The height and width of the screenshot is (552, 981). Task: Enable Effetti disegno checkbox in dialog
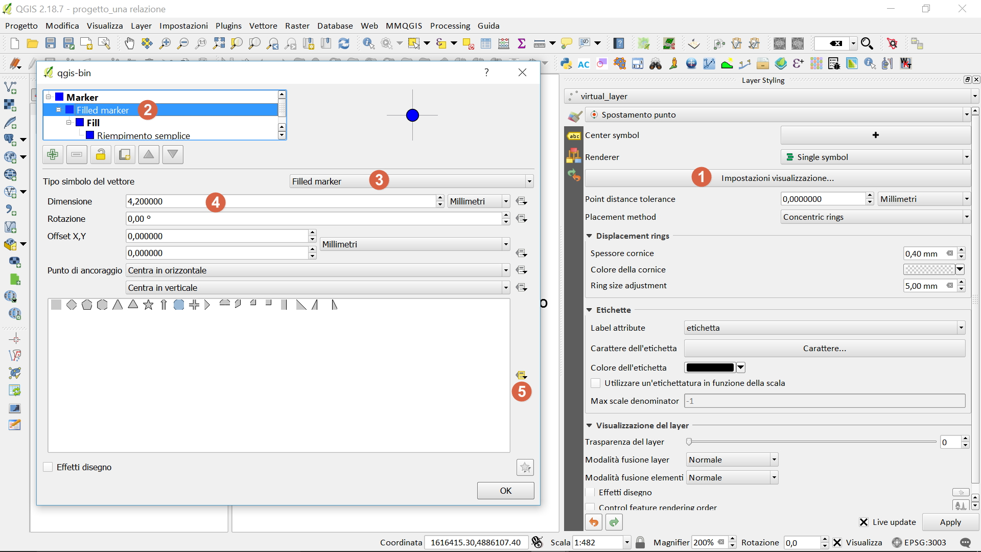[x=49, y=467]
